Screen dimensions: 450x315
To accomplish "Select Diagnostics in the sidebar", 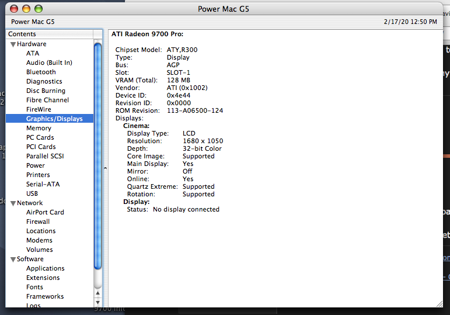I will coord(44,81).
